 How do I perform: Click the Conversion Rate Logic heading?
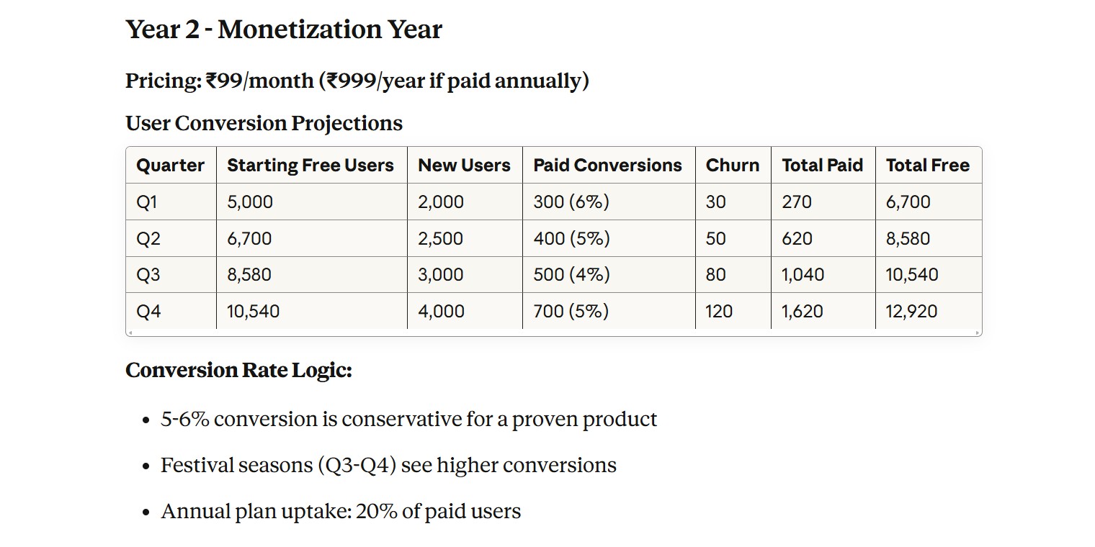(238, 370)
